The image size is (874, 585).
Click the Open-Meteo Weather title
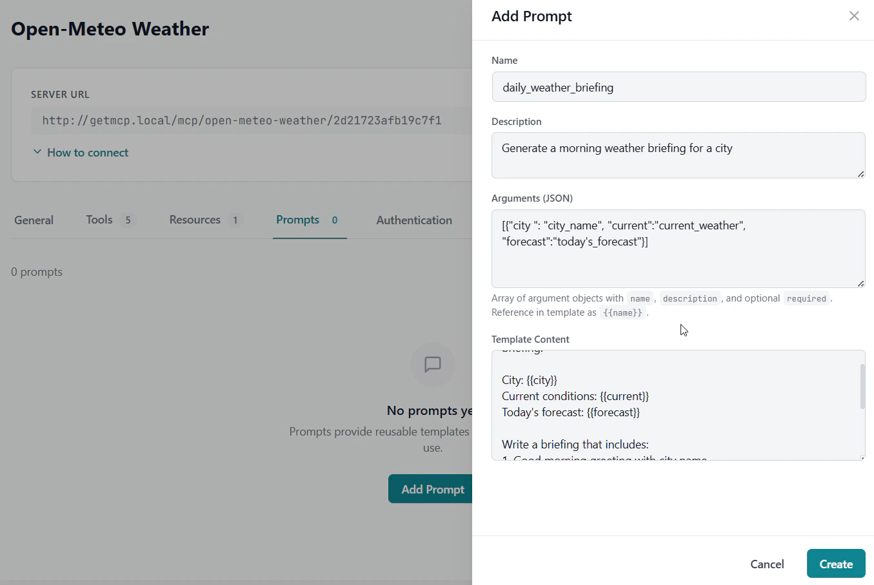pos(110,29)
